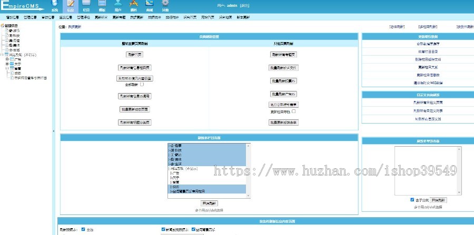
Task: Open the 排行统计 submenu item
Action: click(172, 17)
